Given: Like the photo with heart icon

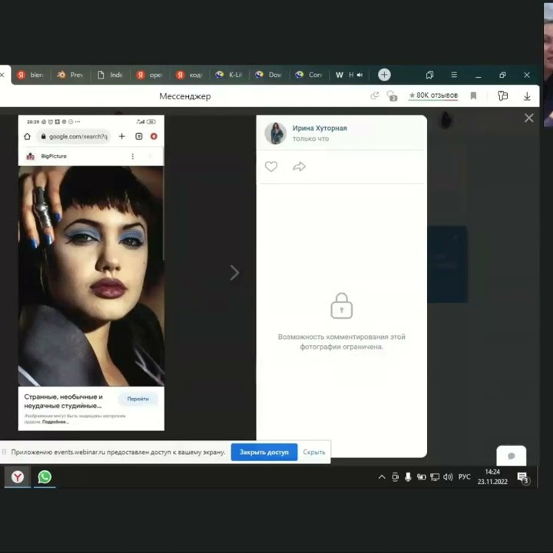Looking at the screenshot, I should click(271, 166).
